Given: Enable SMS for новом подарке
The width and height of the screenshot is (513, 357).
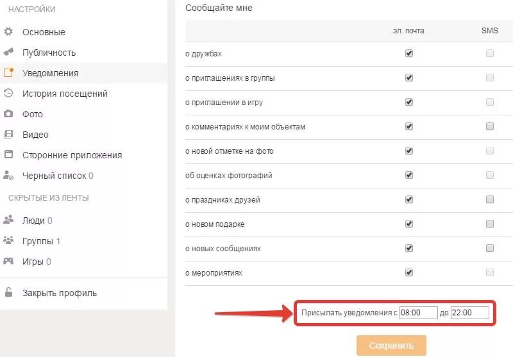Looking at the screenshot, I should tap(490, 224).
